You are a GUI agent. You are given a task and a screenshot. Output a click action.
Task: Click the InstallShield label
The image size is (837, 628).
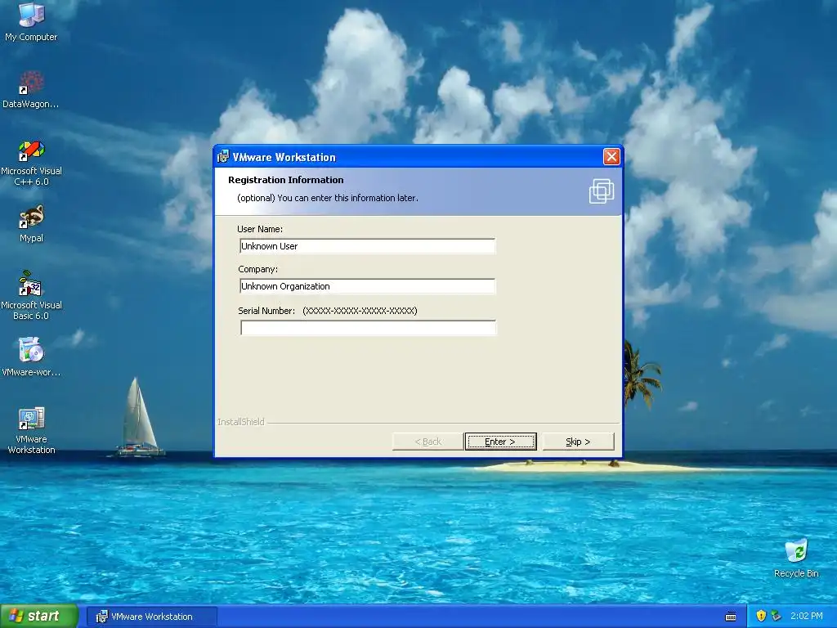coord(241,422)
